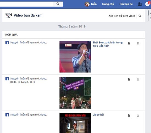
Task: Open Tuấn profile avatar picture
Action: tap(87, 4)
